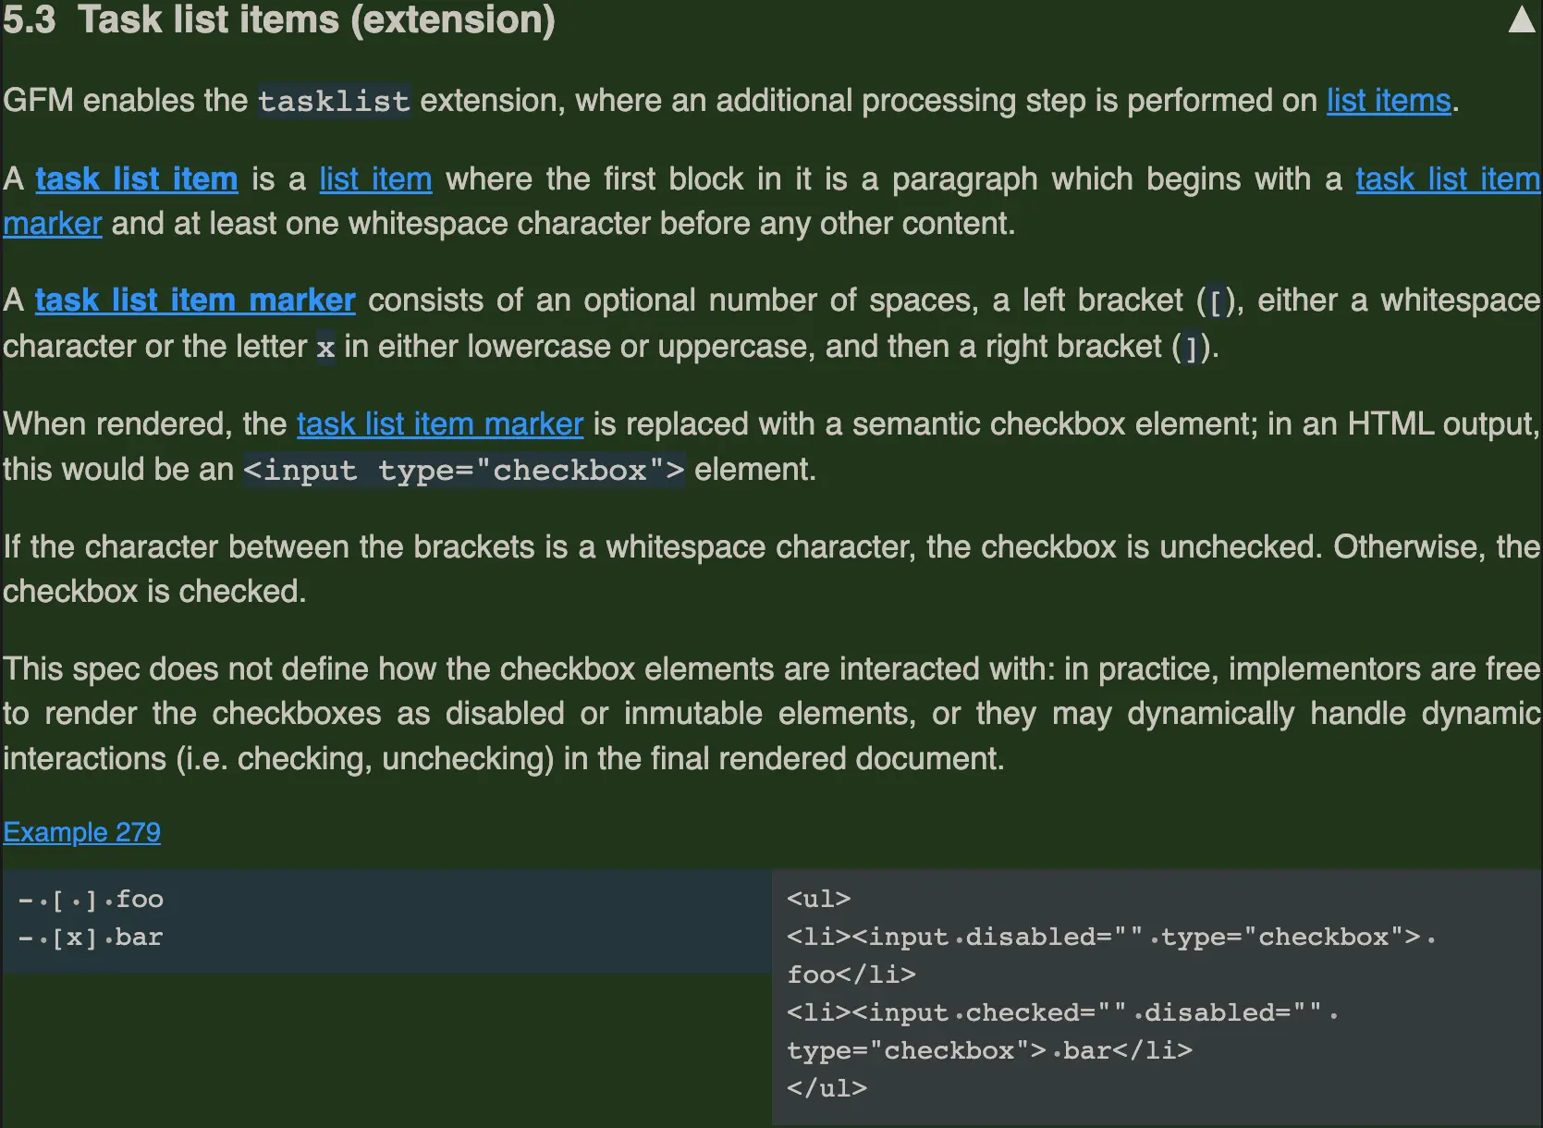The height and width of the screenshot is (1128, 1543).
Task: Click the 'type="checkbox"> bar</li>' output line
Action: [x=989, y=1050]
